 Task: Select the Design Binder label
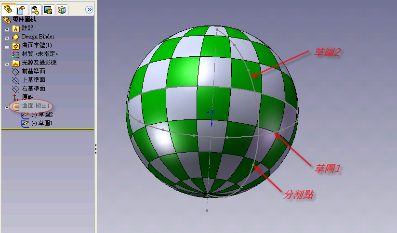coord(38,37)
